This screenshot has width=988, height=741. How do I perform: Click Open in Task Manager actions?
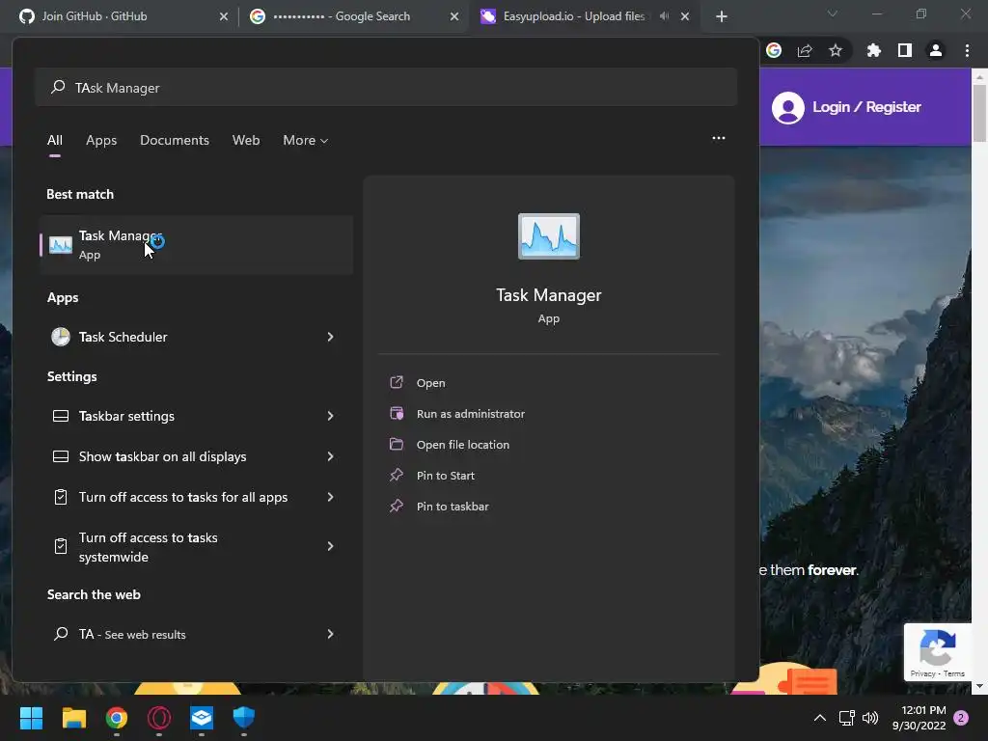pyautogui.click(x=431, y=383)
